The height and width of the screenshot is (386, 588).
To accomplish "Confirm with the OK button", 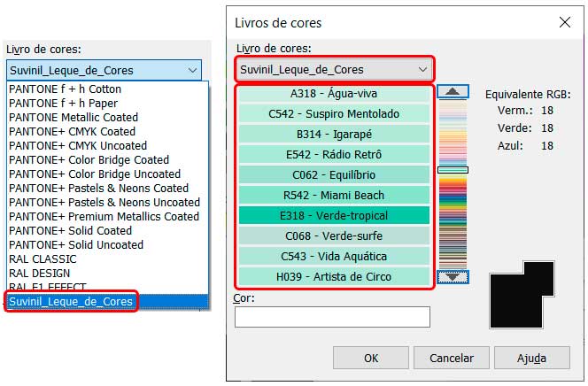I will coord(371,358).
